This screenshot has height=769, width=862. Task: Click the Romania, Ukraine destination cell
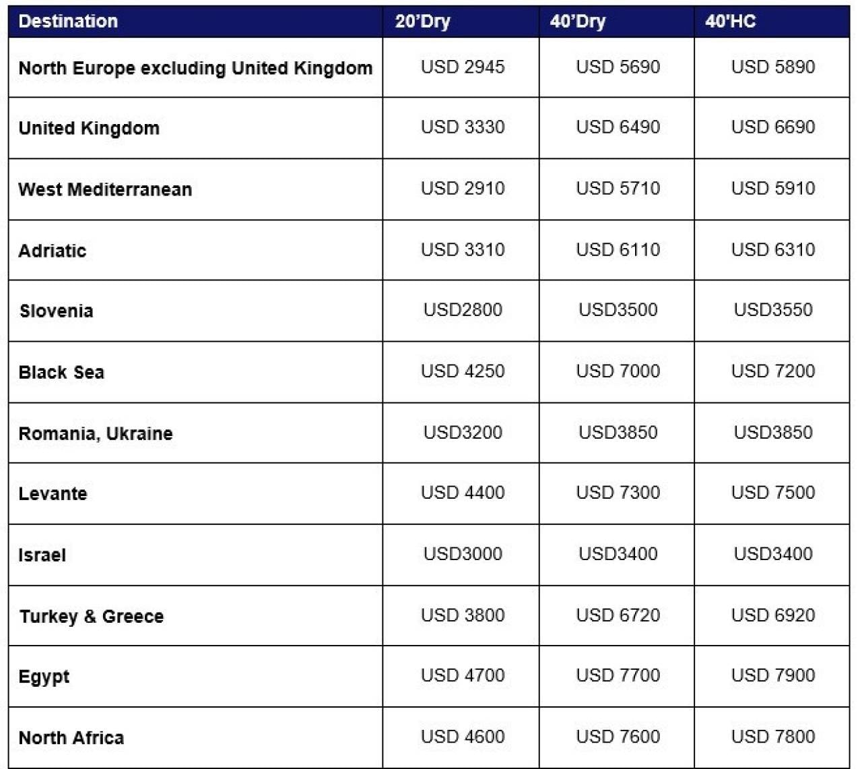click(195, 433)
